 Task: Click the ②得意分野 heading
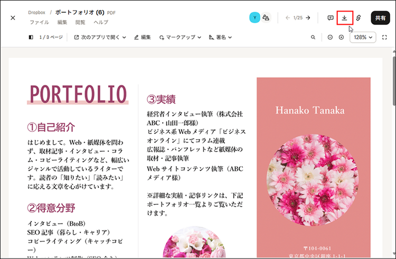pyautogui.click(x=51, y=208)
